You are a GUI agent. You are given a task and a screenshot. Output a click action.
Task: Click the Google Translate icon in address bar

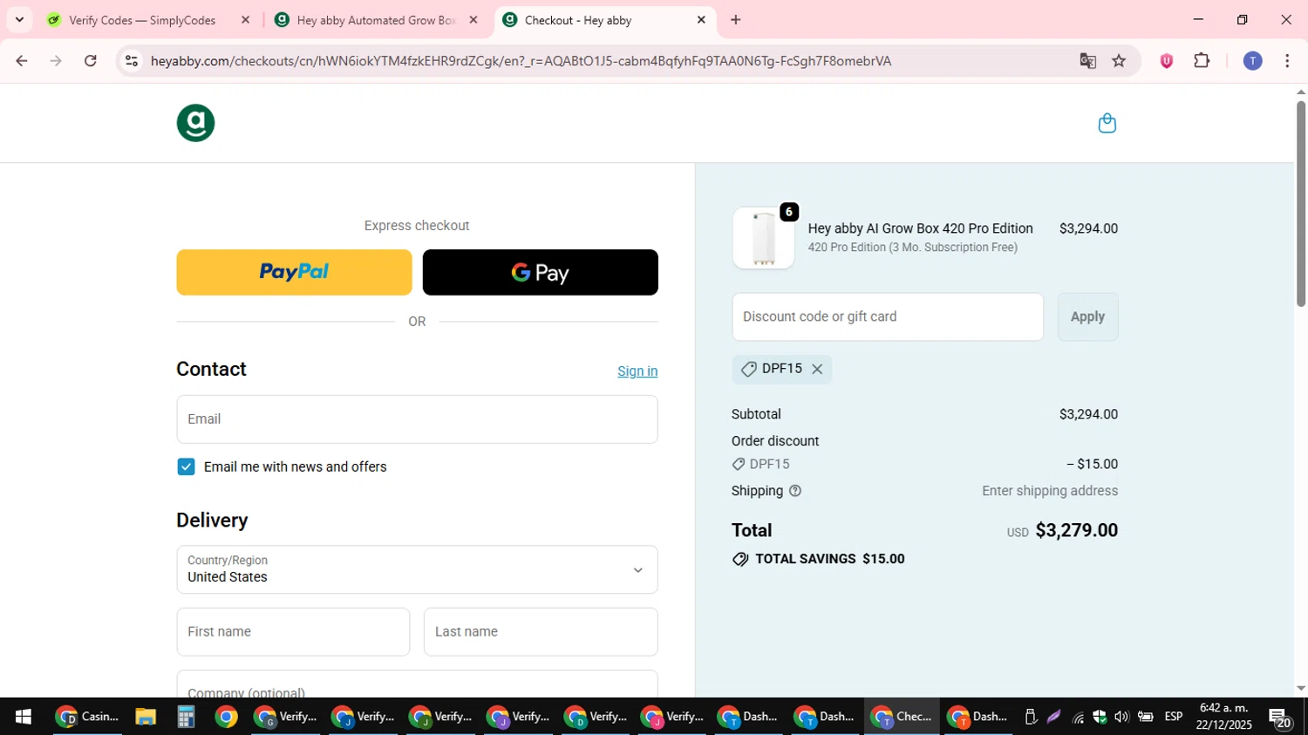(x=1087, y=61)
